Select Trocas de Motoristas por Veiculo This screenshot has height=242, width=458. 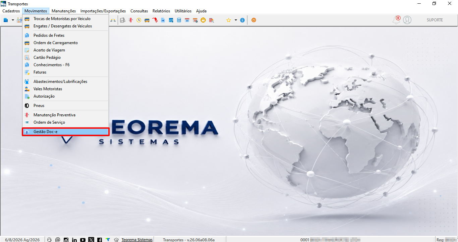click(65, 19)
